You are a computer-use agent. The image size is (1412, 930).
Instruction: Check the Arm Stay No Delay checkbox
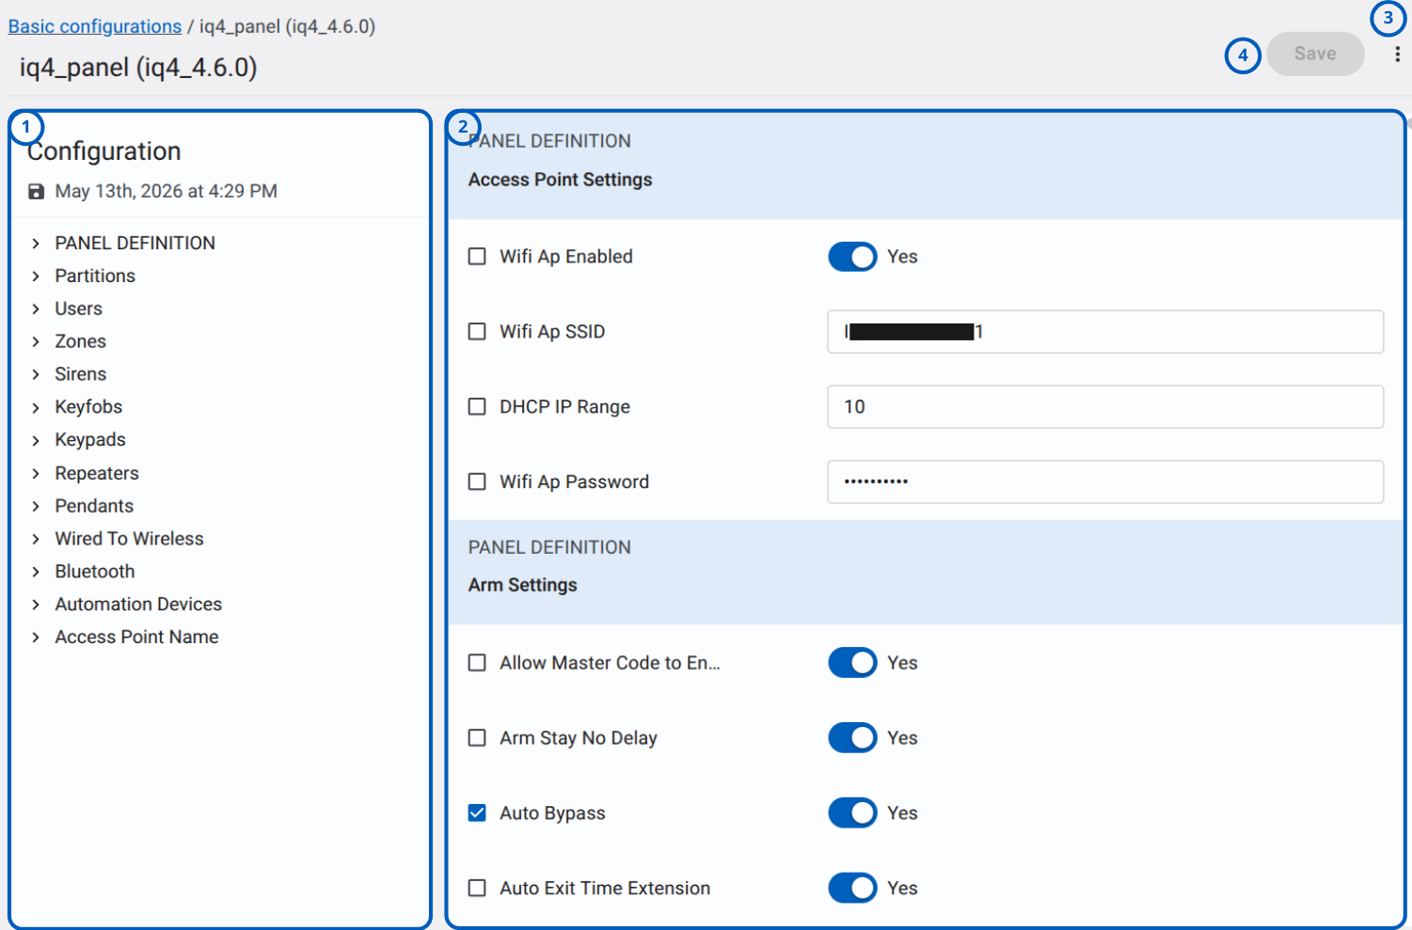(477, 738)
